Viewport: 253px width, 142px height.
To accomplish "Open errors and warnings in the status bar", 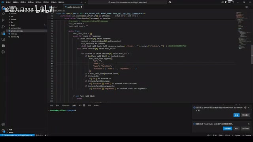I will [x=39, y=135].
